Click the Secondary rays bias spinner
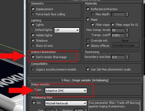The image size is (145, 111). 127,57
